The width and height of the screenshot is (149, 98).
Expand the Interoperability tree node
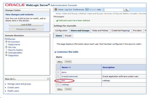pyautogui.click(x=6, y=52)
